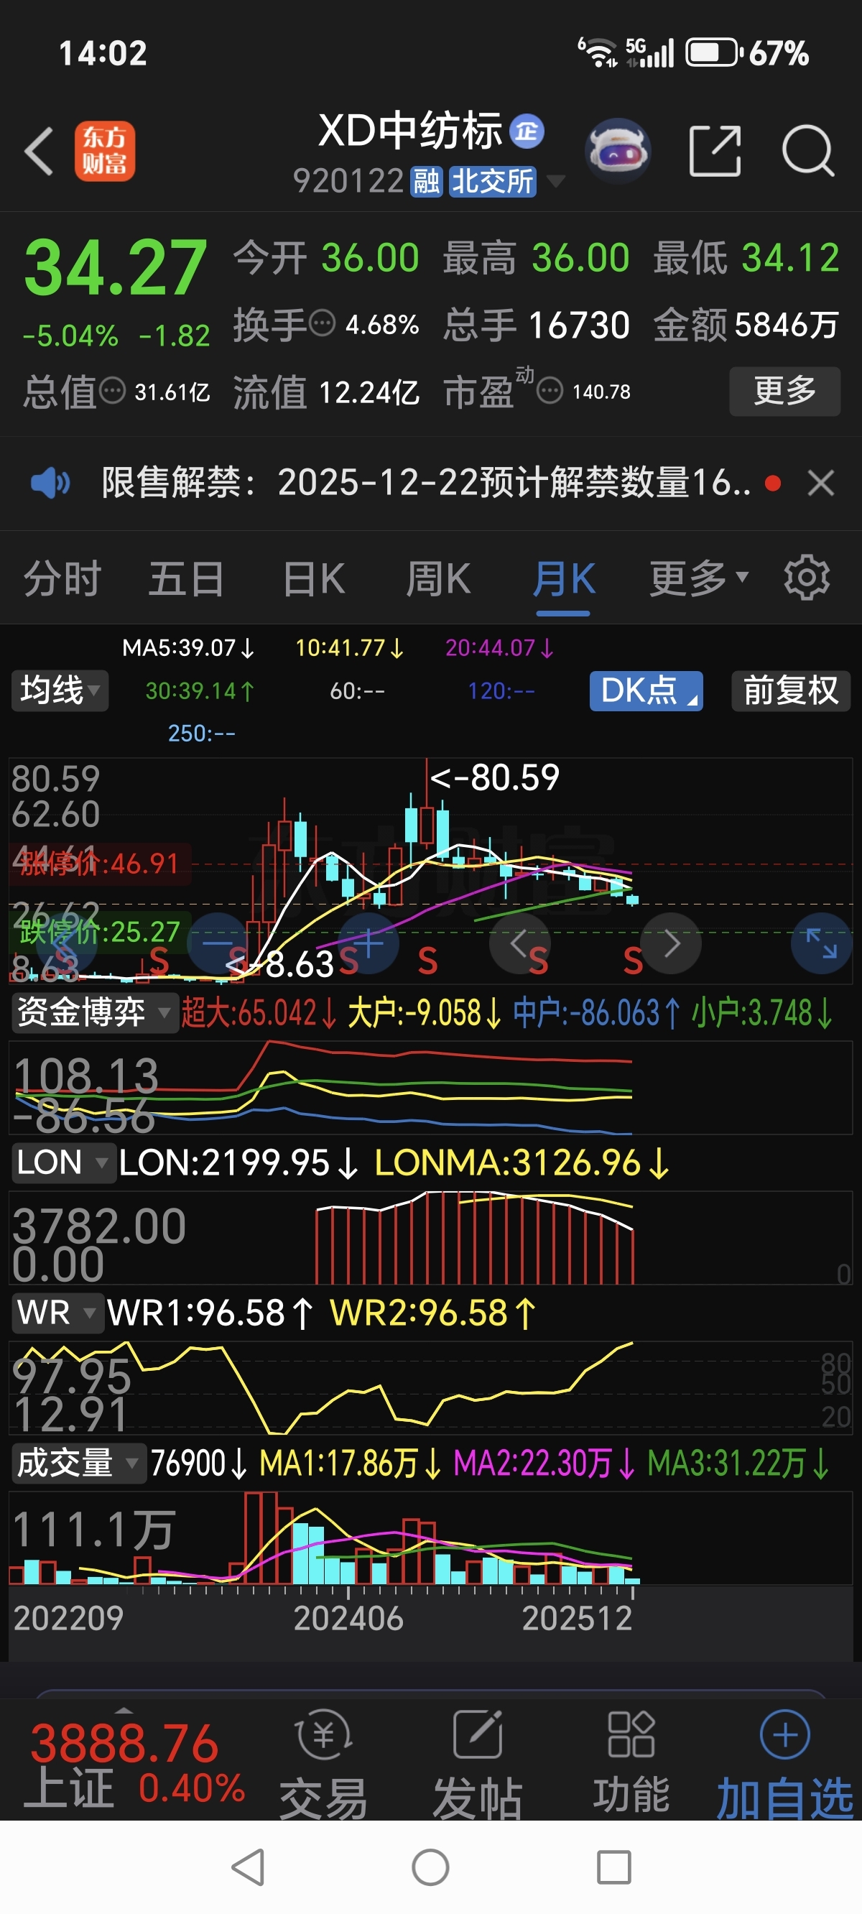Open WR indicator dropdown

pos(58,1313)
